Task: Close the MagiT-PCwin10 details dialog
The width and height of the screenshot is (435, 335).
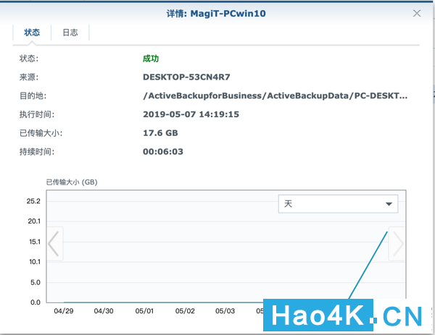Action: pyautogui.click(x=417, y=13)
